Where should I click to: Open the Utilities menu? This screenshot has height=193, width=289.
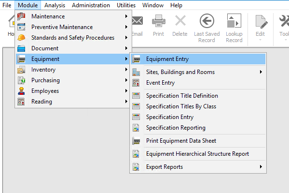[126, 5]
